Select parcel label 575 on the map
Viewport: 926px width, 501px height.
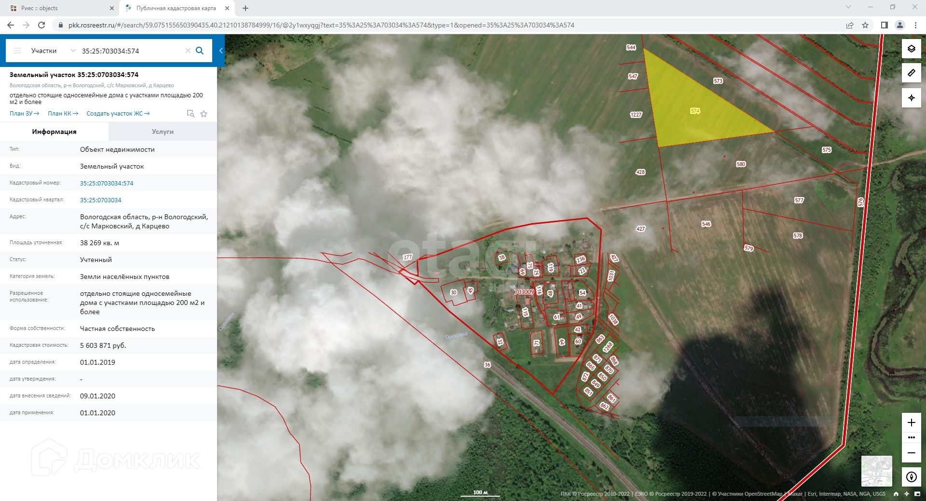827,150
